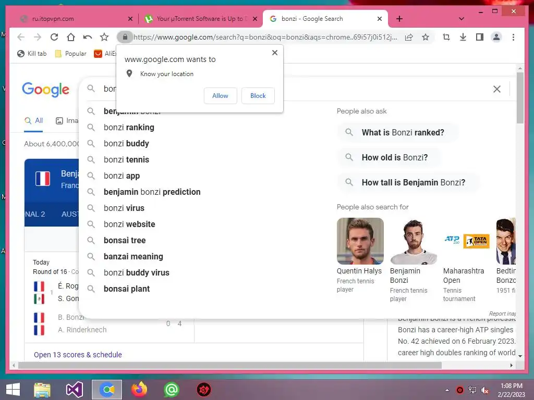Choose suggestion bonzi ranking
534x400 pixels.
pos(129,127)
